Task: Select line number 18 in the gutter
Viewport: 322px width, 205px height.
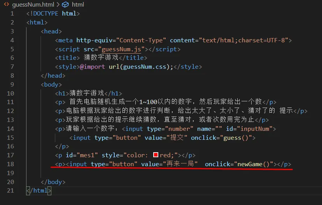Action: [10, 164]
